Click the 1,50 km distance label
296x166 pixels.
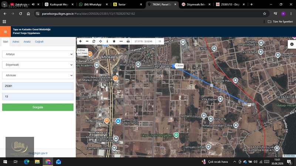point(179,66)
